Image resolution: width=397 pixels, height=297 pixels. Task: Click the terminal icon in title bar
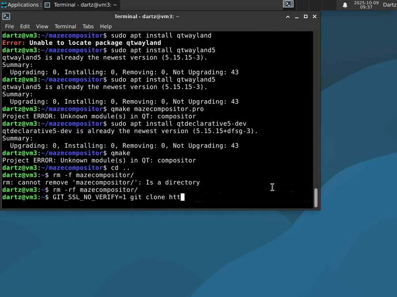click(6, 16)
